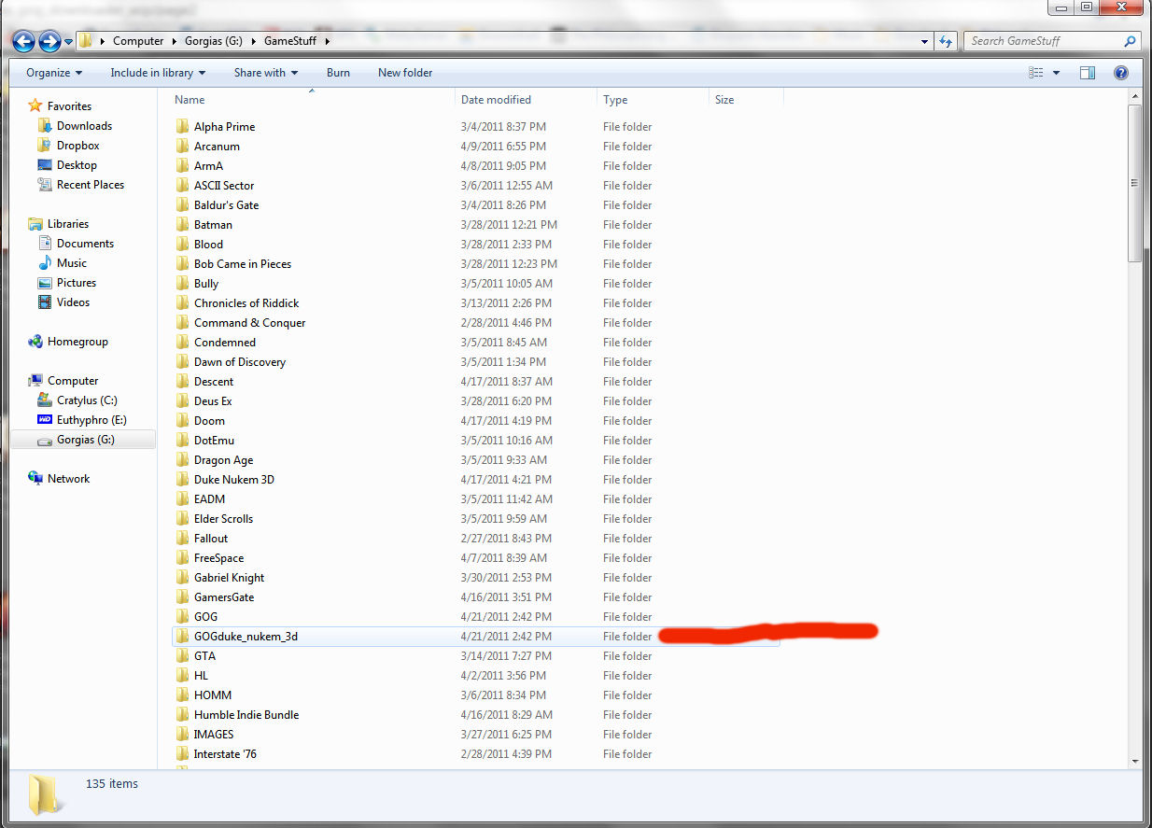Viewport: 1152px width, 828px height.
Task: Click the Command & Conquer folder icon
Action: [182, 323]
